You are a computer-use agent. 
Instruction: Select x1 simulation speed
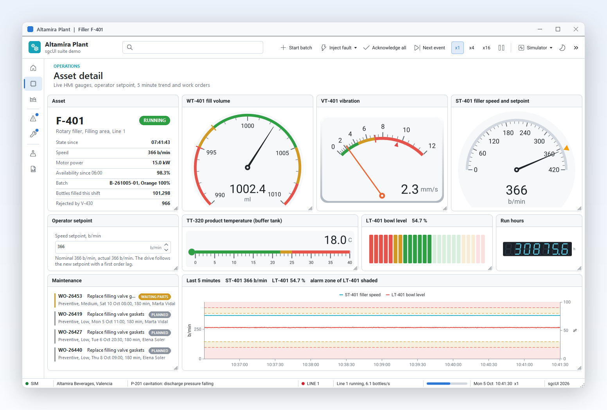pos(457,48)
